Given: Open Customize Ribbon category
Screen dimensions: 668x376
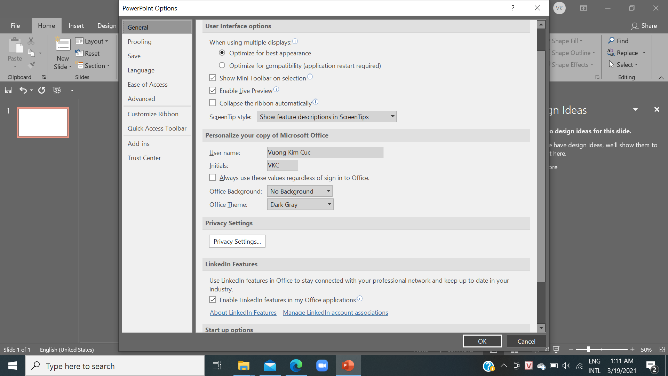Looking at the screenshot, I should (157, 114).
